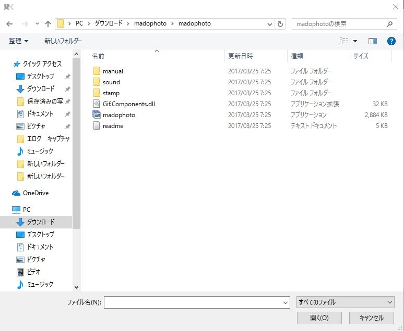Expand the ファイル名 history dropdown arrow
The height and width of the screenshot is (331, 404).
tap(285, 303)
